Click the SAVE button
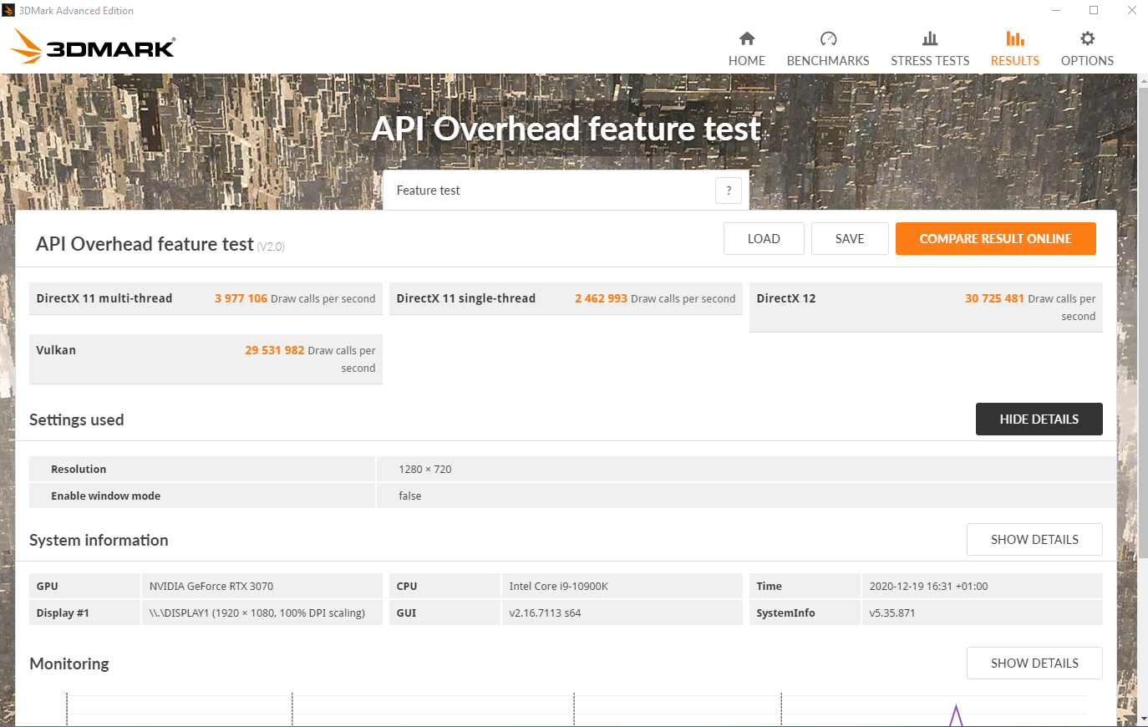Screen dimensions: 1148x727 pyautogui.click(x=850, y=239)
